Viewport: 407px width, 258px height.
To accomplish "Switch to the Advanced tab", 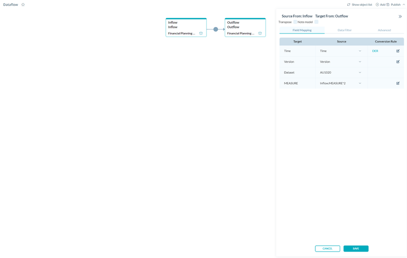I will (x=384, y=30).
